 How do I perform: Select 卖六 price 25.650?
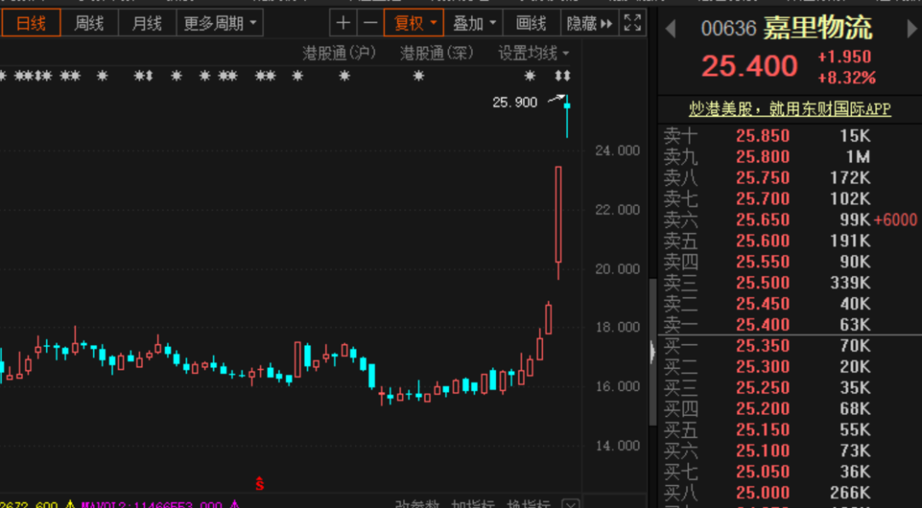(762, 220)
